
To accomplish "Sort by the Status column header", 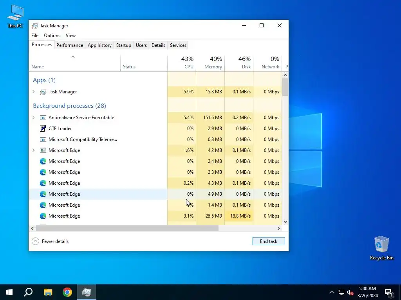I will point(144,63).
